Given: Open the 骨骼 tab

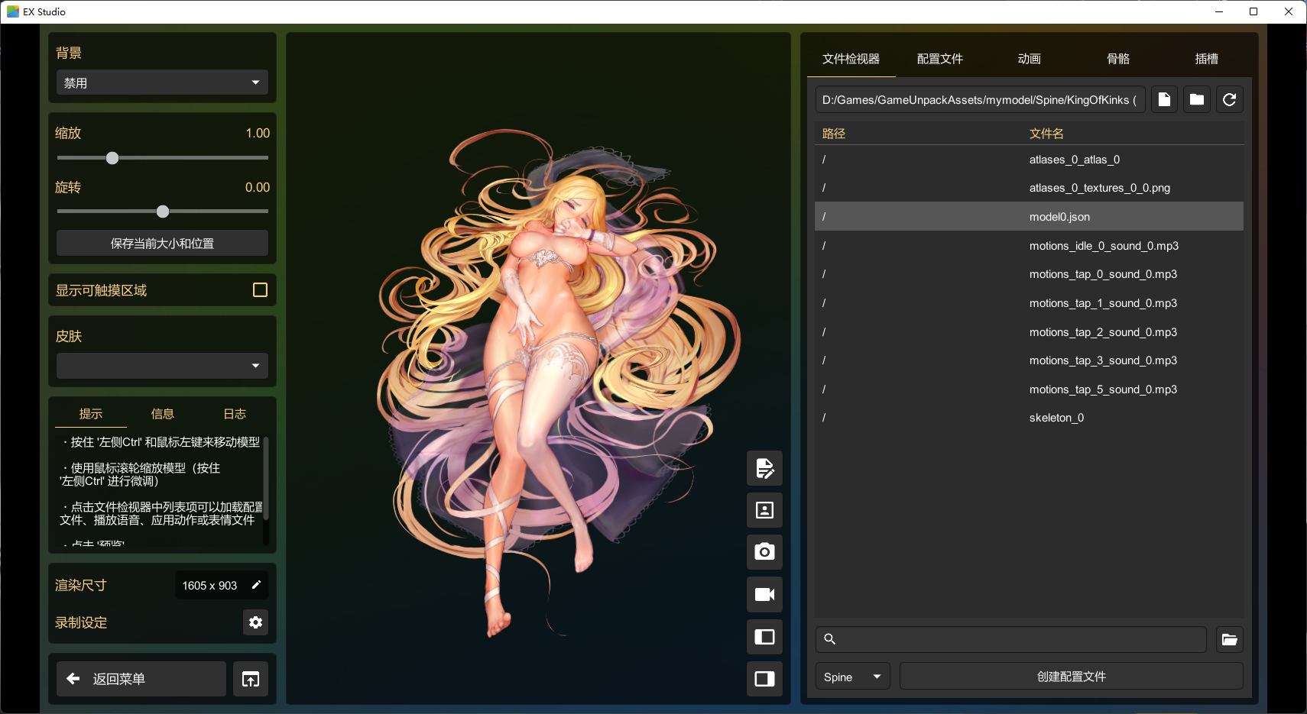Looking at the screenshot, I should (x=1118, y=59).
